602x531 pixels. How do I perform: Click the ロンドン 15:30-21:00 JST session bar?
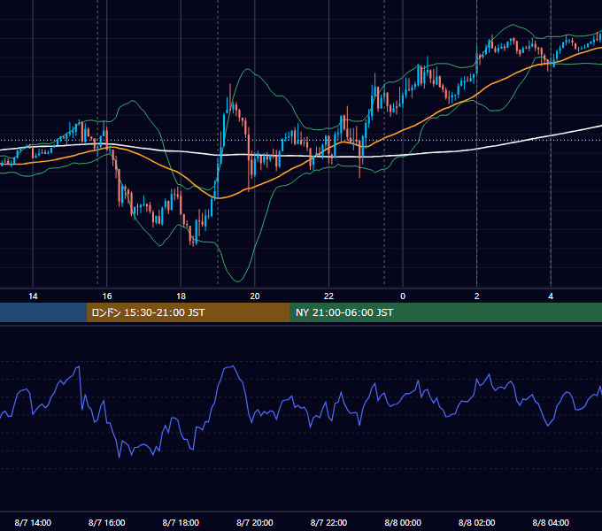click(x=188, y=312)
